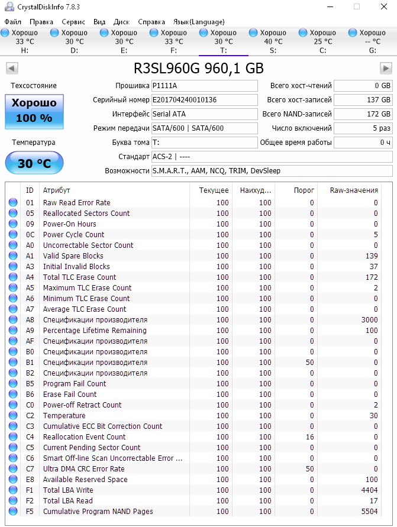Go to previous disk with left arrow
This screenshot has width=397, height=527.
(x=12, y=69)
